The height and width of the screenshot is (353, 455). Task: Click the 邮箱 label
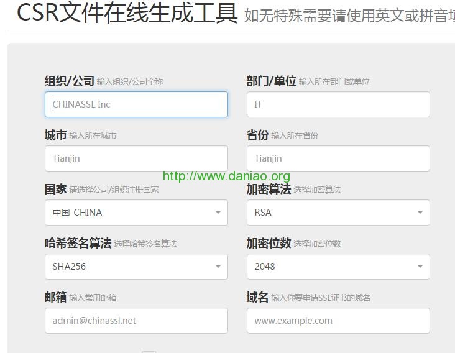[x=55, y=297]
